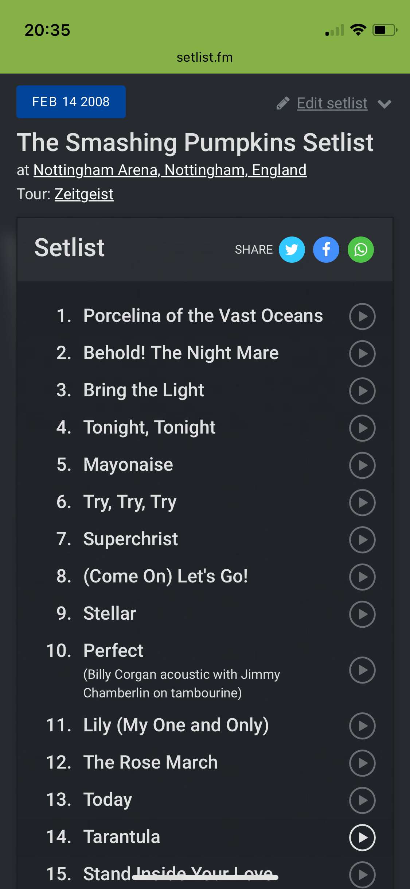Open Nottingham Arena venue link

(170, 170)
